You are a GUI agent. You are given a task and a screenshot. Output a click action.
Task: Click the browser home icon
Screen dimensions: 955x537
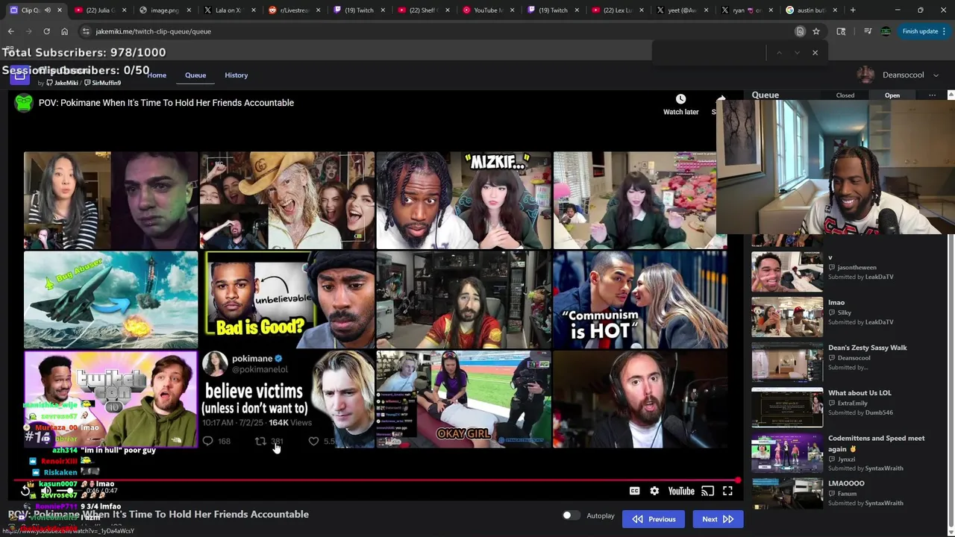click(64, 31)
